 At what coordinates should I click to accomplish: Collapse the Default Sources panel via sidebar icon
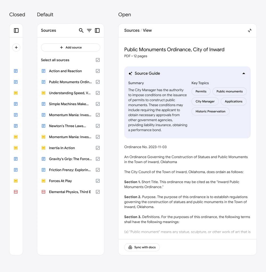coord(97,31)
